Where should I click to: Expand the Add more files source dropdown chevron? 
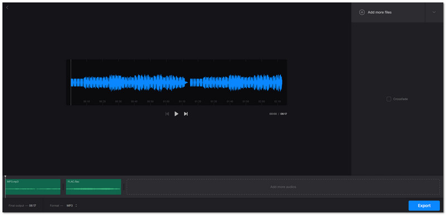click(434, 12)
